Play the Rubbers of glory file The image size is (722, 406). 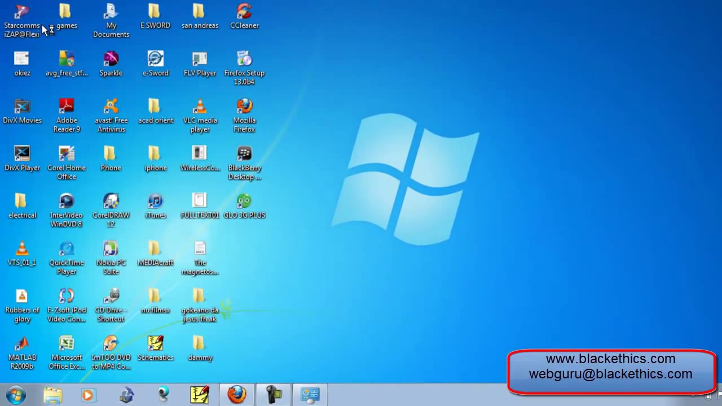[x=22, y=305]
